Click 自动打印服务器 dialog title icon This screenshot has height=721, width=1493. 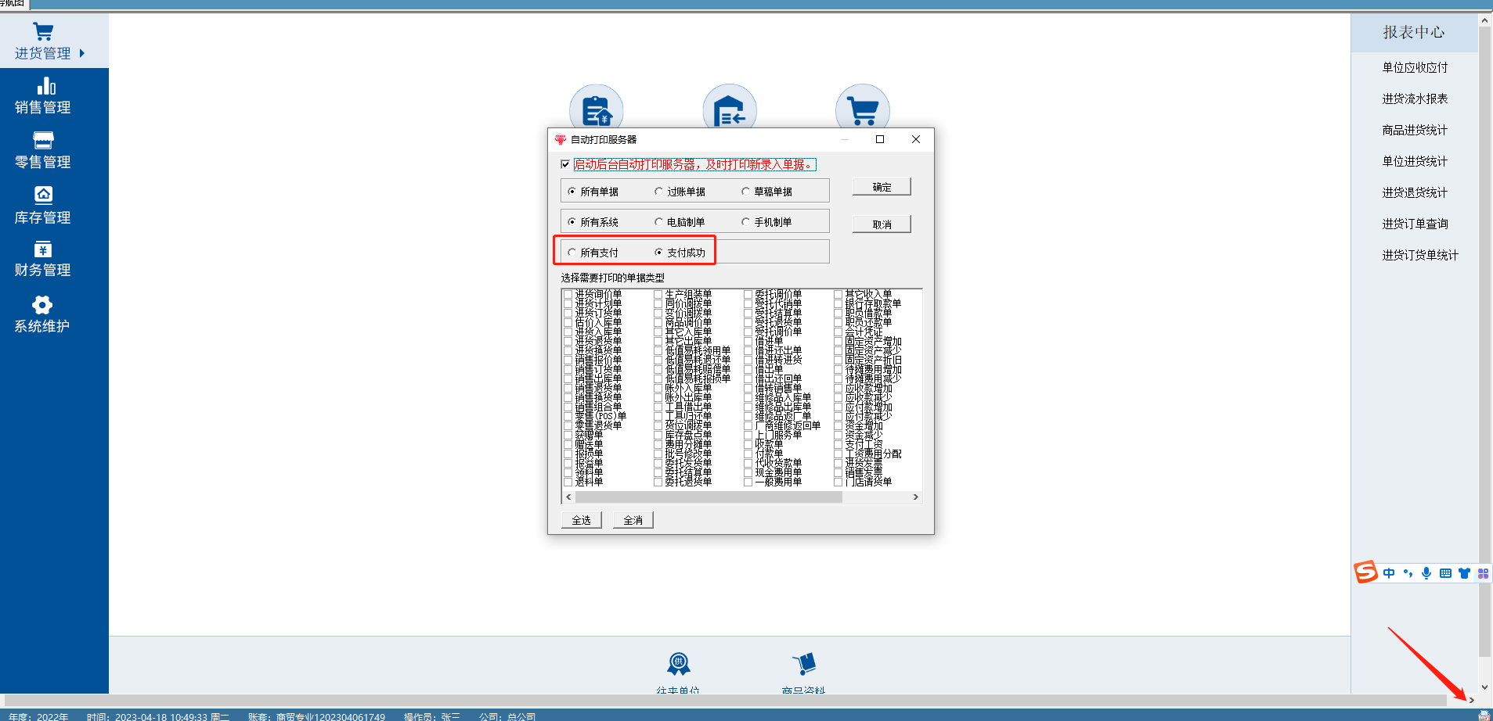pyautogui.click(x=560, y=139)
